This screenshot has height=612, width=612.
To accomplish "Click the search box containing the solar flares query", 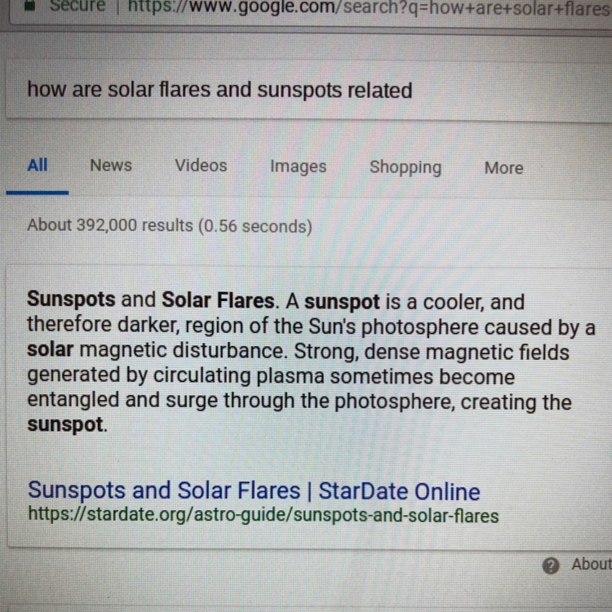I will point(220,90).
